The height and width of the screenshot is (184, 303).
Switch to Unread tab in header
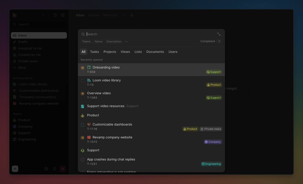pyautogui.click(x=94, y=15)
